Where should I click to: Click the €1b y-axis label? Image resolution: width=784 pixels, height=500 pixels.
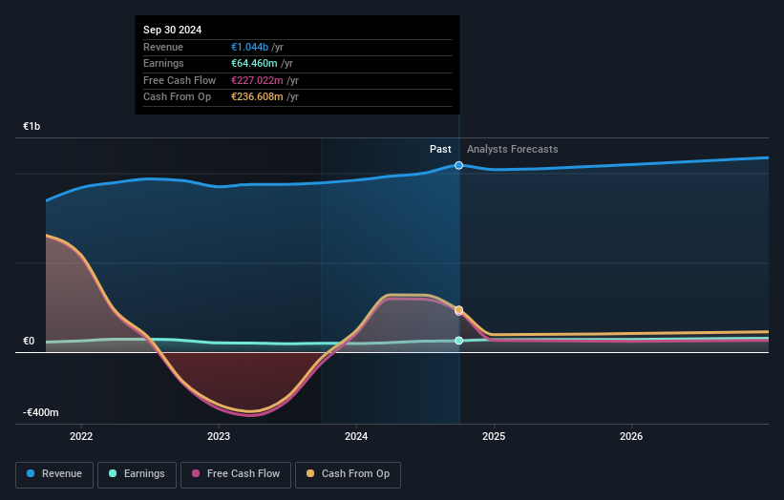[32, 126]
